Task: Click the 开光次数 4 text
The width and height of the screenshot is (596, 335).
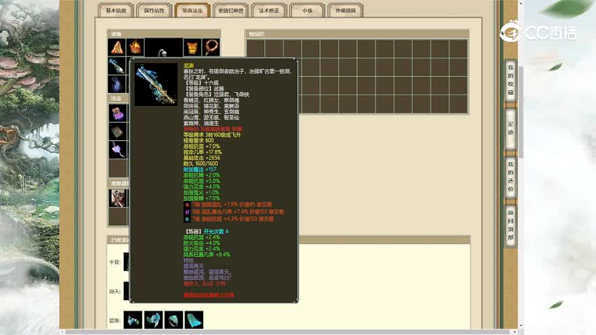Action: click(x=216, y=231)
